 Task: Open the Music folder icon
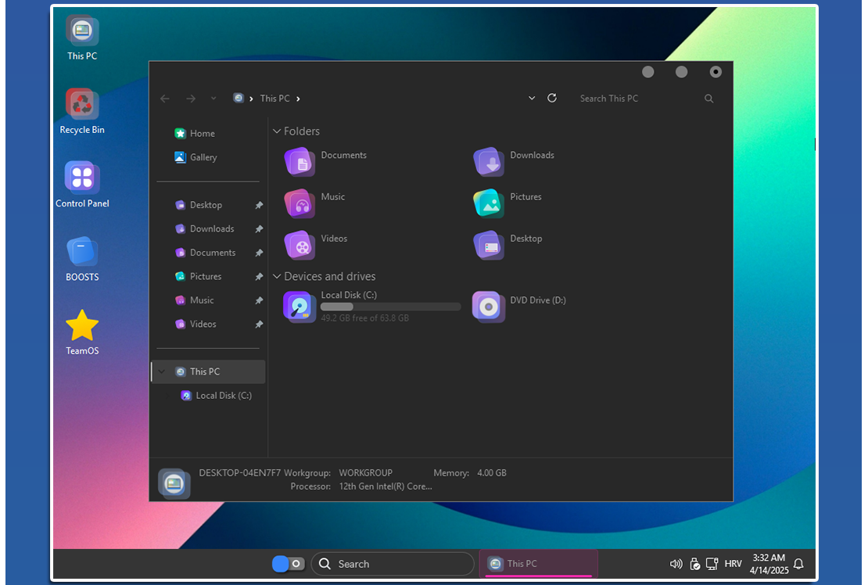click(x=300, y=203)
